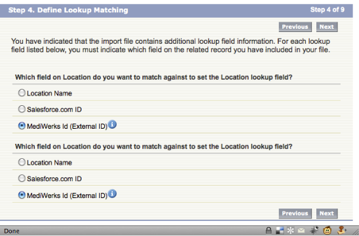The image size is (359, 236).
Task: Select Location Name in the first lookup question
Action: [22, 93]
